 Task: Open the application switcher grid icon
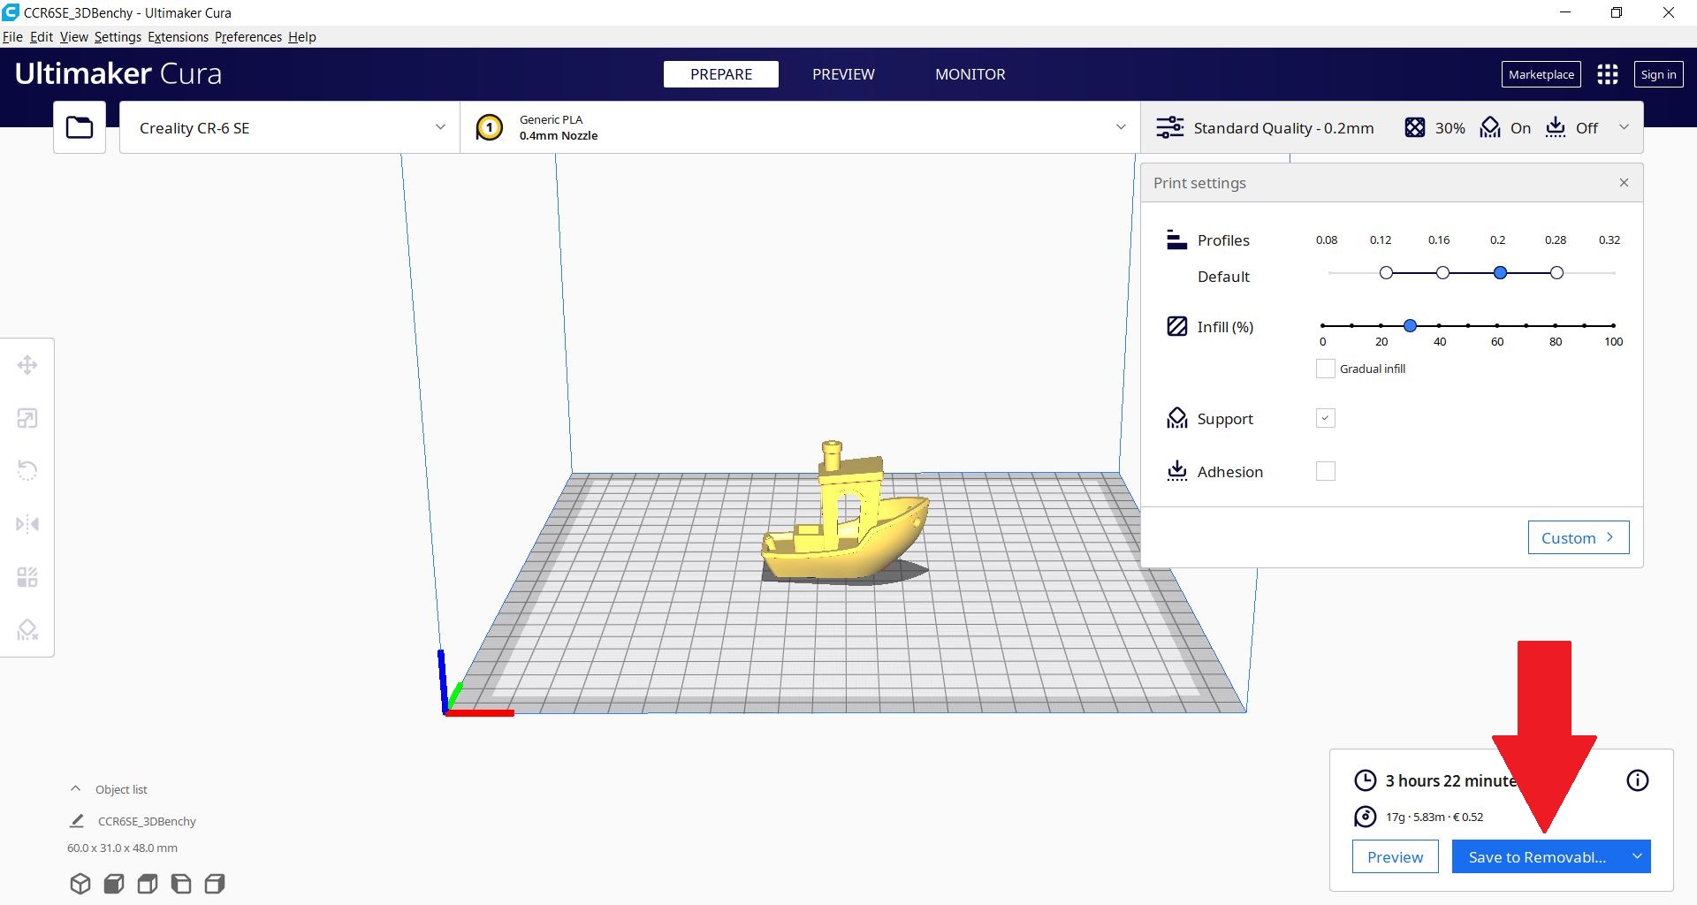click(1607, 74)
